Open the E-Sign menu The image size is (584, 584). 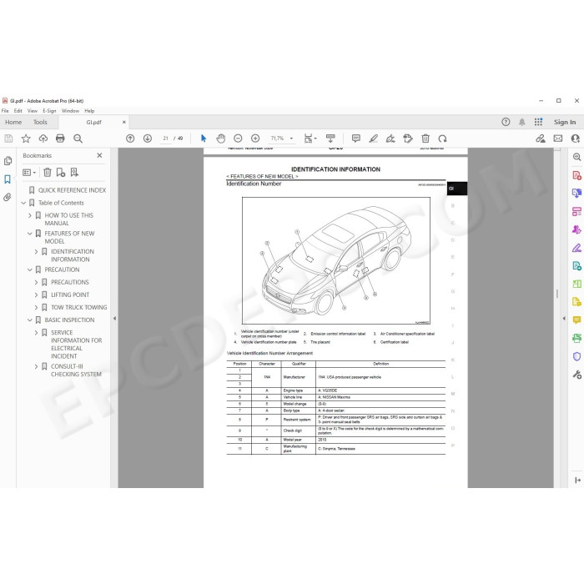(49, 111)
